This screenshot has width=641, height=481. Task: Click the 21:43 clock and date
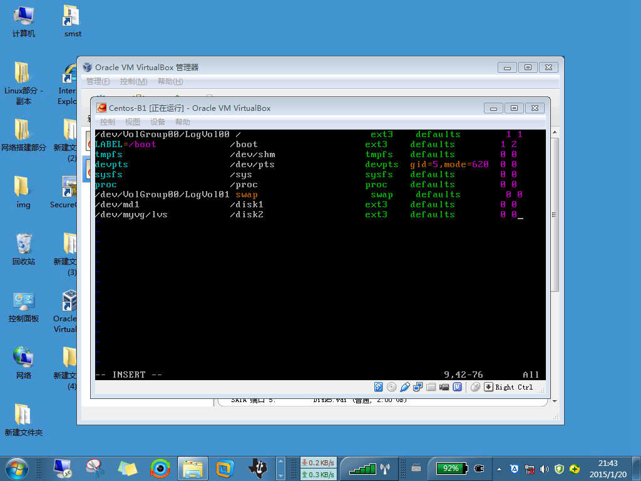[608, 468]
